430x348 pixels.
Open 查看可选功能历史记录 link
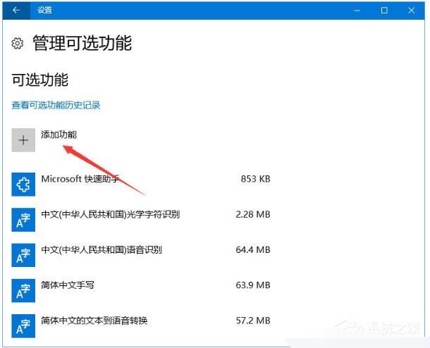pos(56,105)
